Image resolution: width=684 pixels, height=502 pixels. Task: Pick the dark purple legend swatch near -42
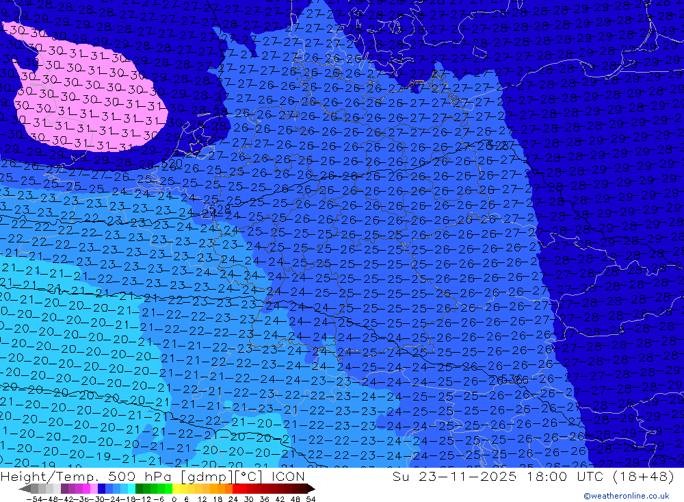pyautogui.click(x=64, y=488)
